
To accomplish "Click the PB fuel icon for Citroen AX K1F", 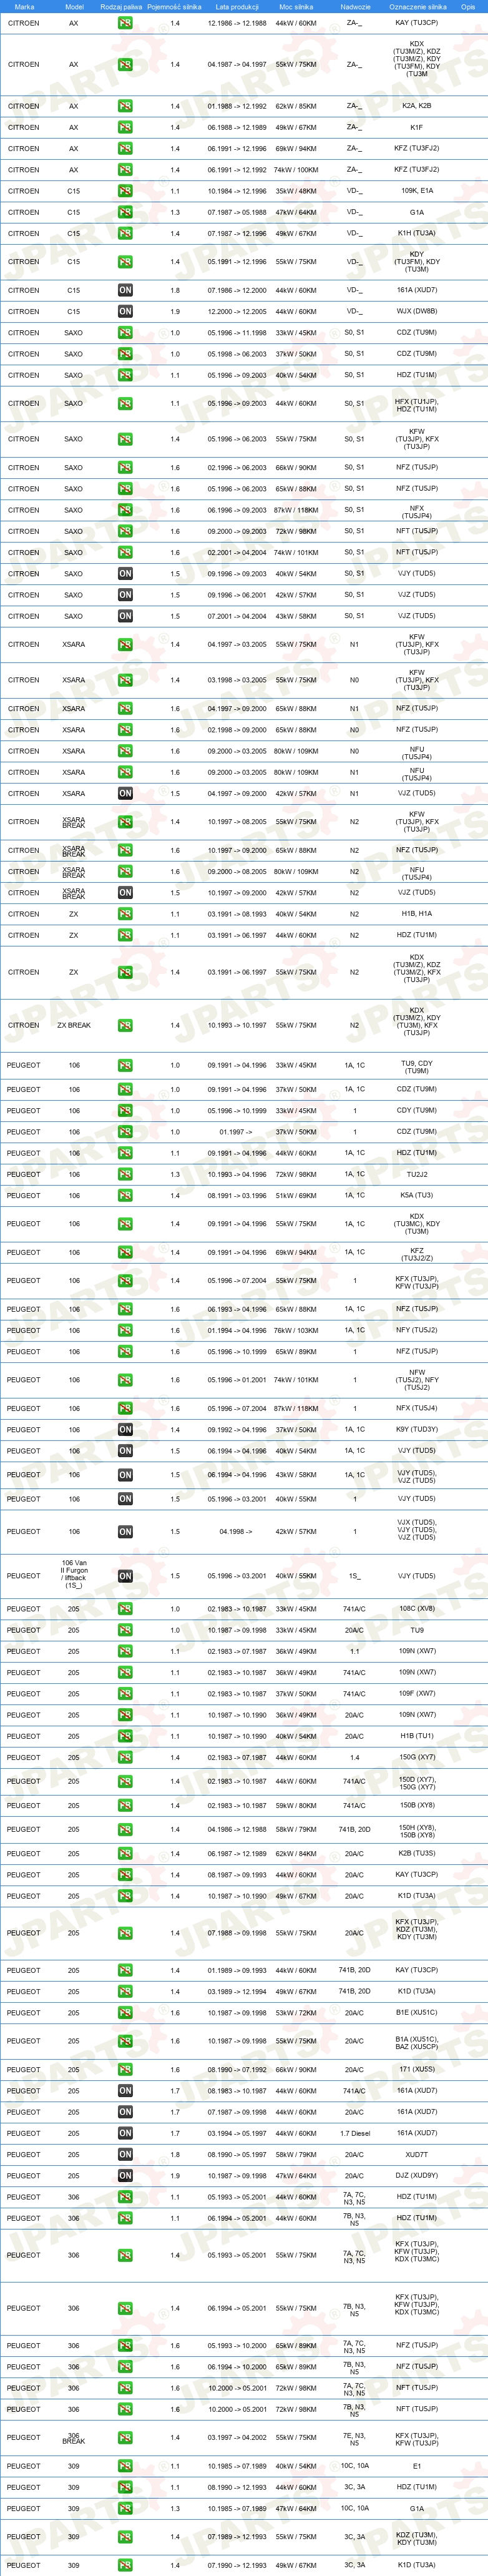I will tap(125, 128).
